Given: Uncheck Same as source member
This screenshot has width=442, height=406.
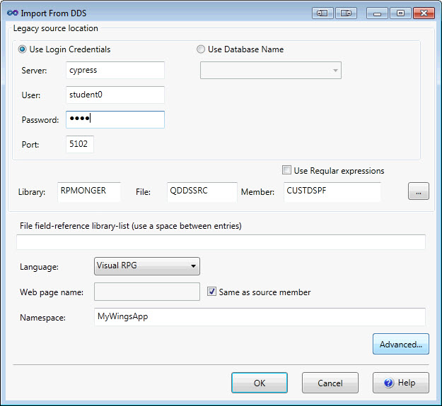Looking at the screenshot, I should click(x=211, y=292).
